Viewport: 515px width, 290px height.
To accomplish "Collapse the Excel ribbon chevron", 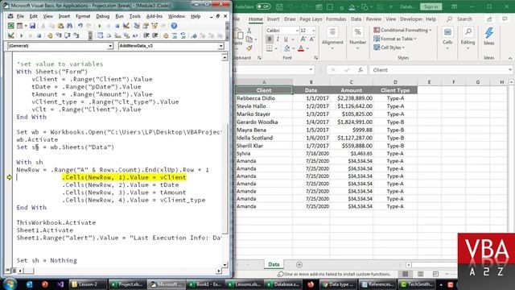I will click(510, 58).
